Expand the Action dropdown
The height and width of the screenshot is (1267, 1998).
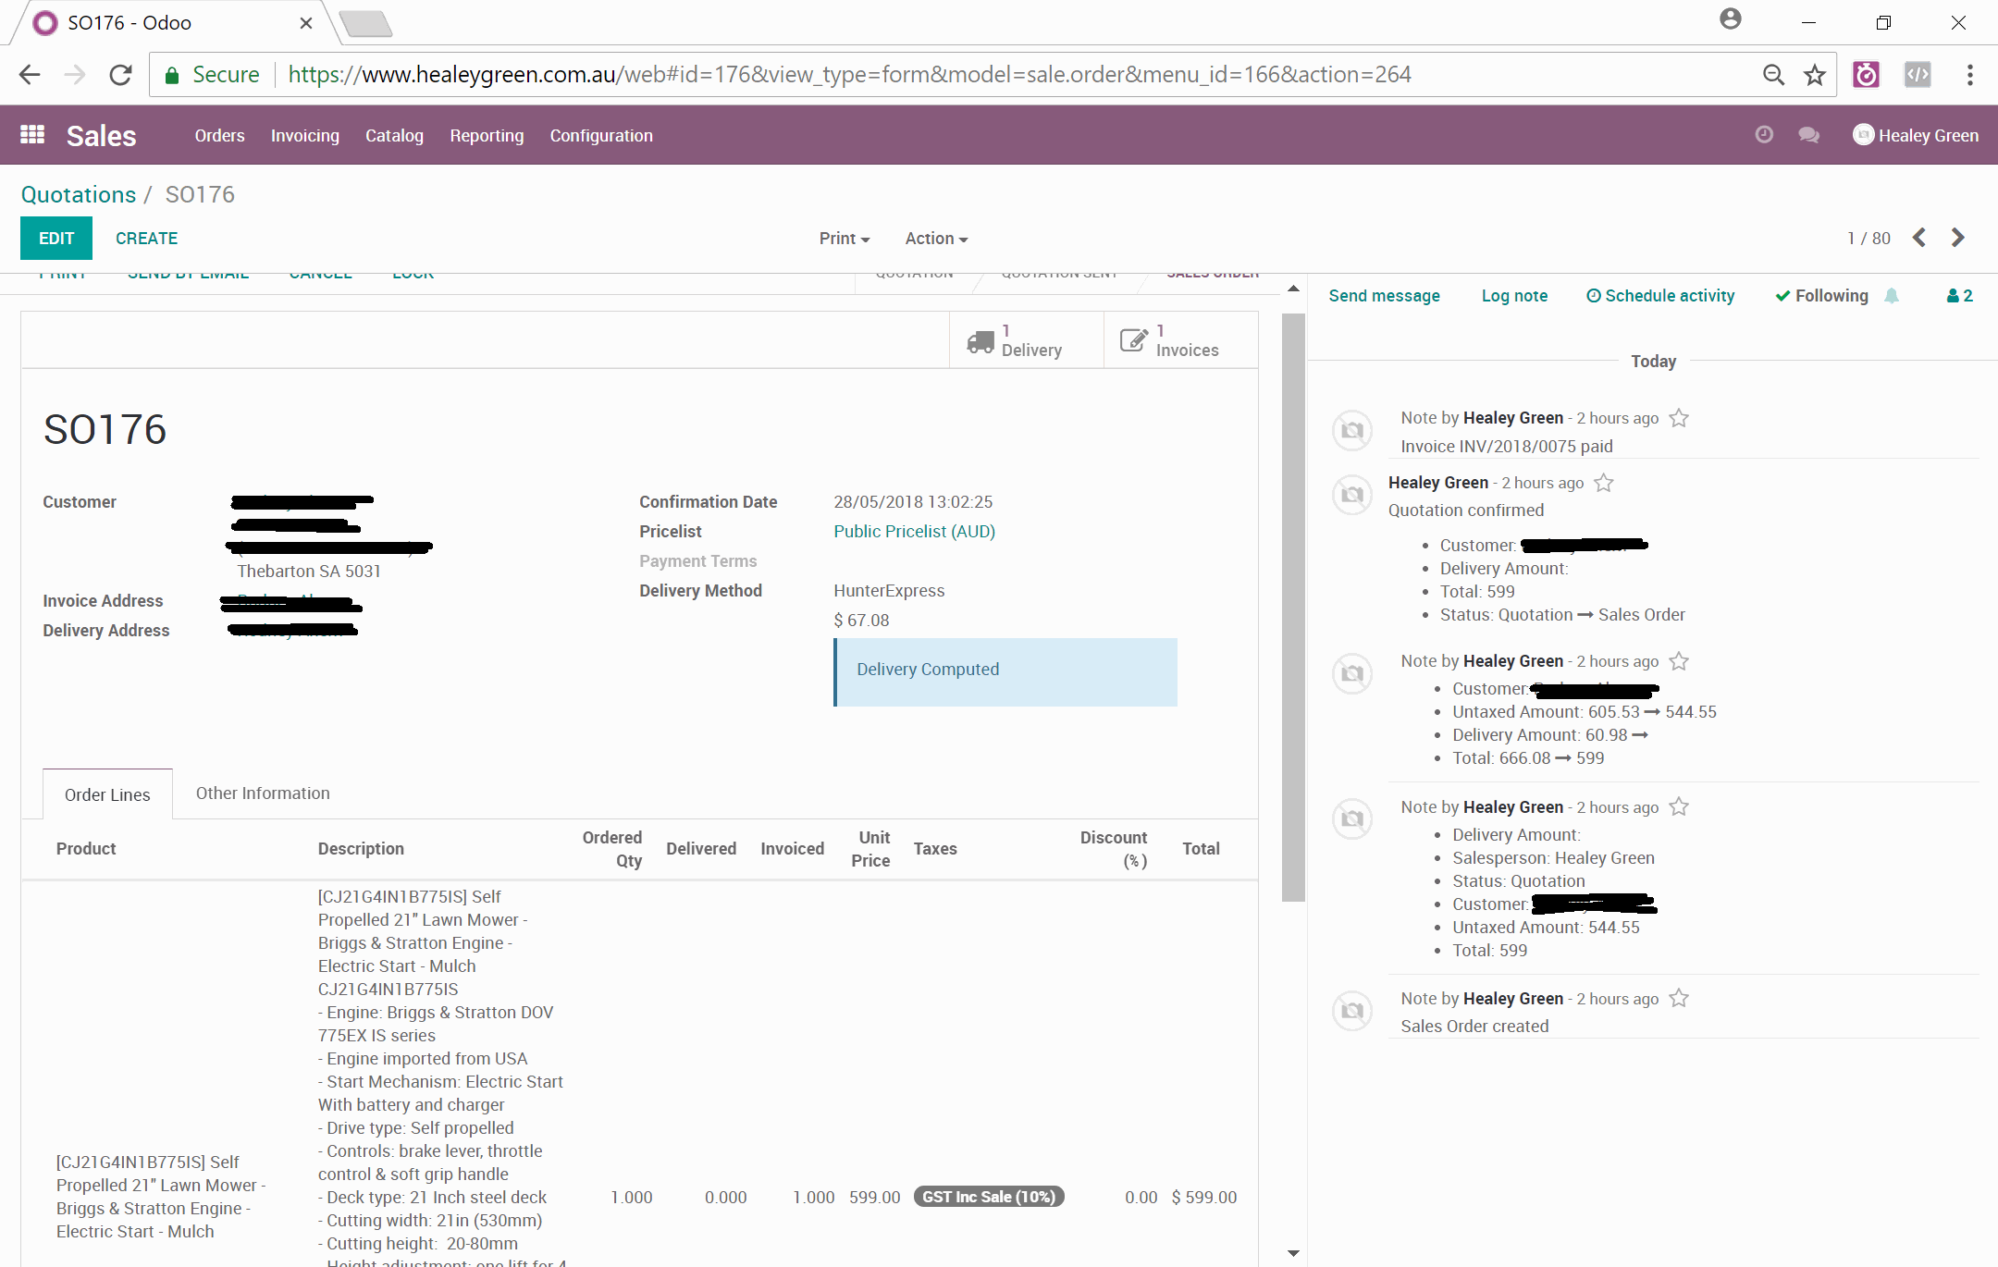tap(936, 239)
